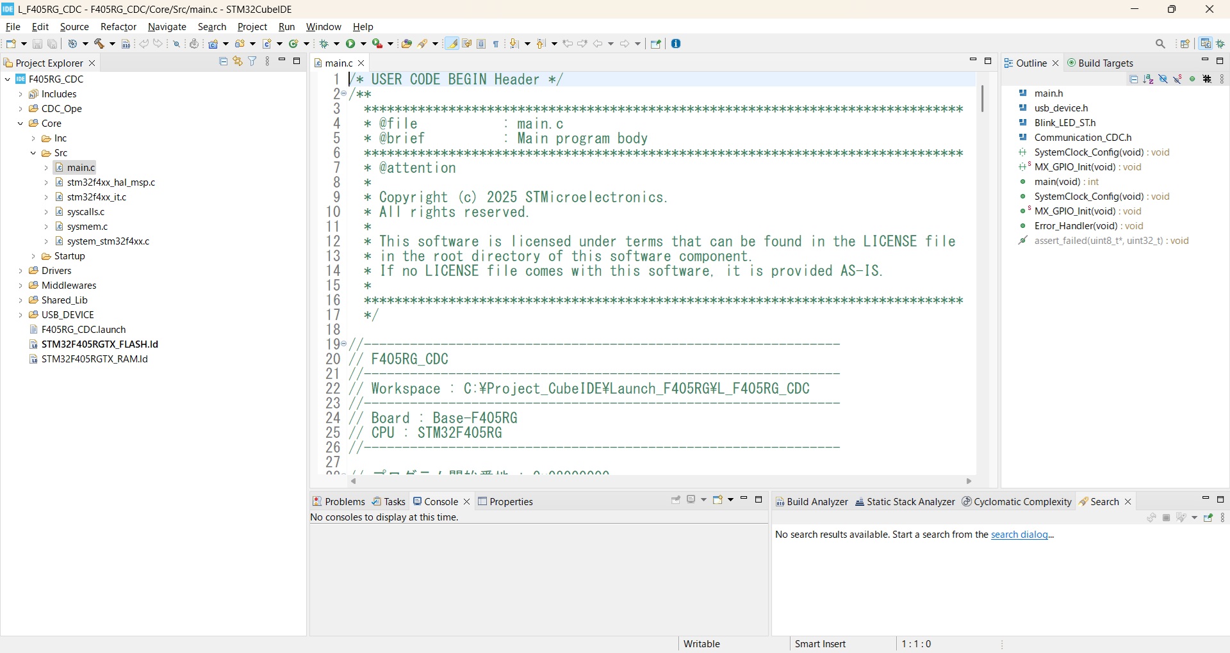Screen dimensions: 1230x653
Task: Collapse the F405RG_CDC project tree node
Action: (x=8, y=79)
